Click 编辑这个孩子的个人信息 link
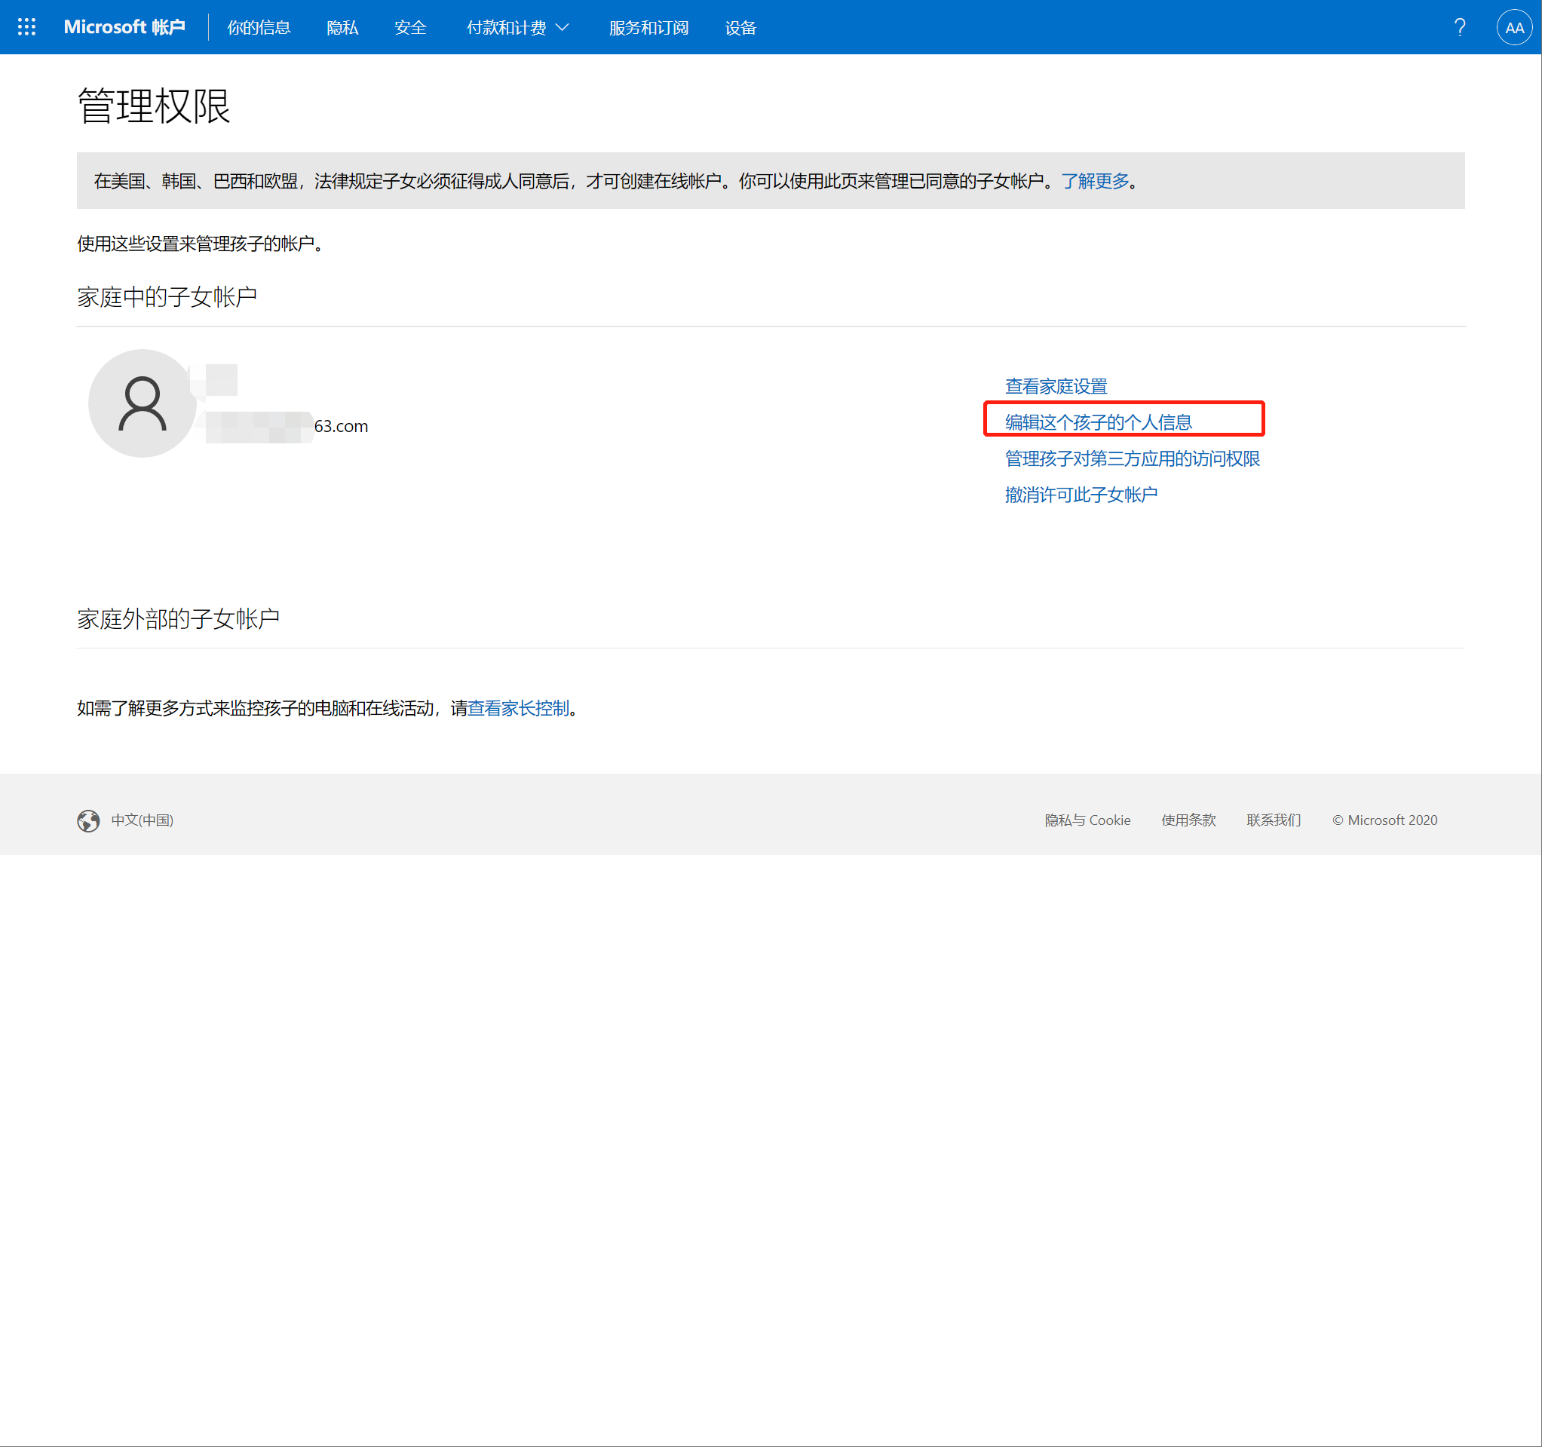 click(1099, 422)
